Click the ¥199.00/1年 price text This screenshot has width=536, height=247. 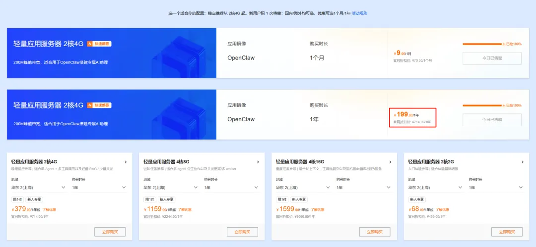pos(407,115)
